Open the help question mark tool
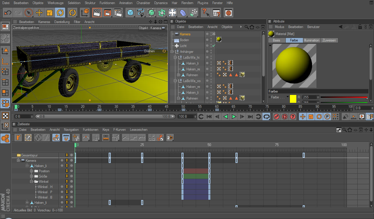 tap(206, 13)
